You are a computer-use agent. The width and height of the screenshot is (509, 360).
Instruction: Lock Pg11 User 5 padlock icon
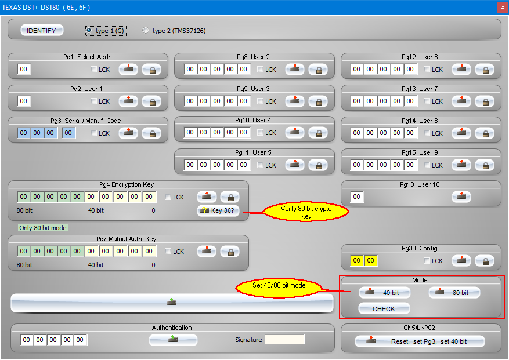319,165
